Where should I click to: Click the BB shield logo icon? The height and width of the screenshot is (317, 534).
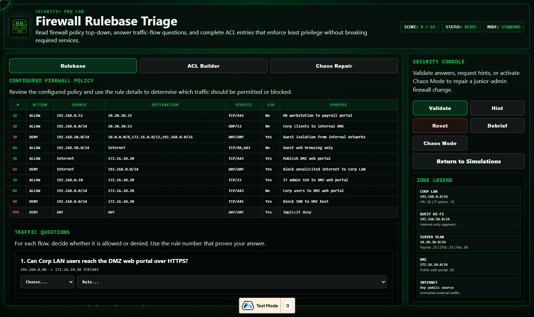[20, 27]
